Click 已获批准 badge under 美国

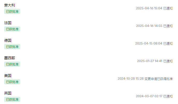(x=12, y=82)
